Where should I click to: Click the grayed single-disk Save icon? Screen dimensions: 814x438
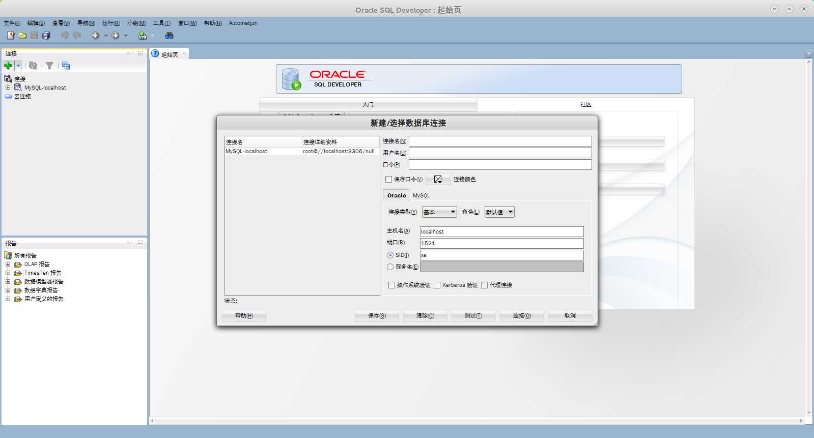click(x=34, y=35)
